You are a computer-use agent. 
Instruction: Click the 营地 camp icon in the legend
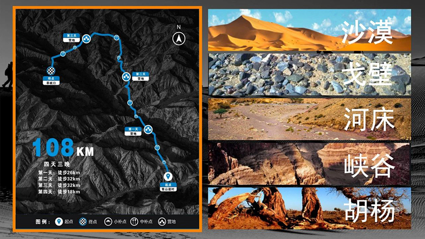[x=162, y=222]
